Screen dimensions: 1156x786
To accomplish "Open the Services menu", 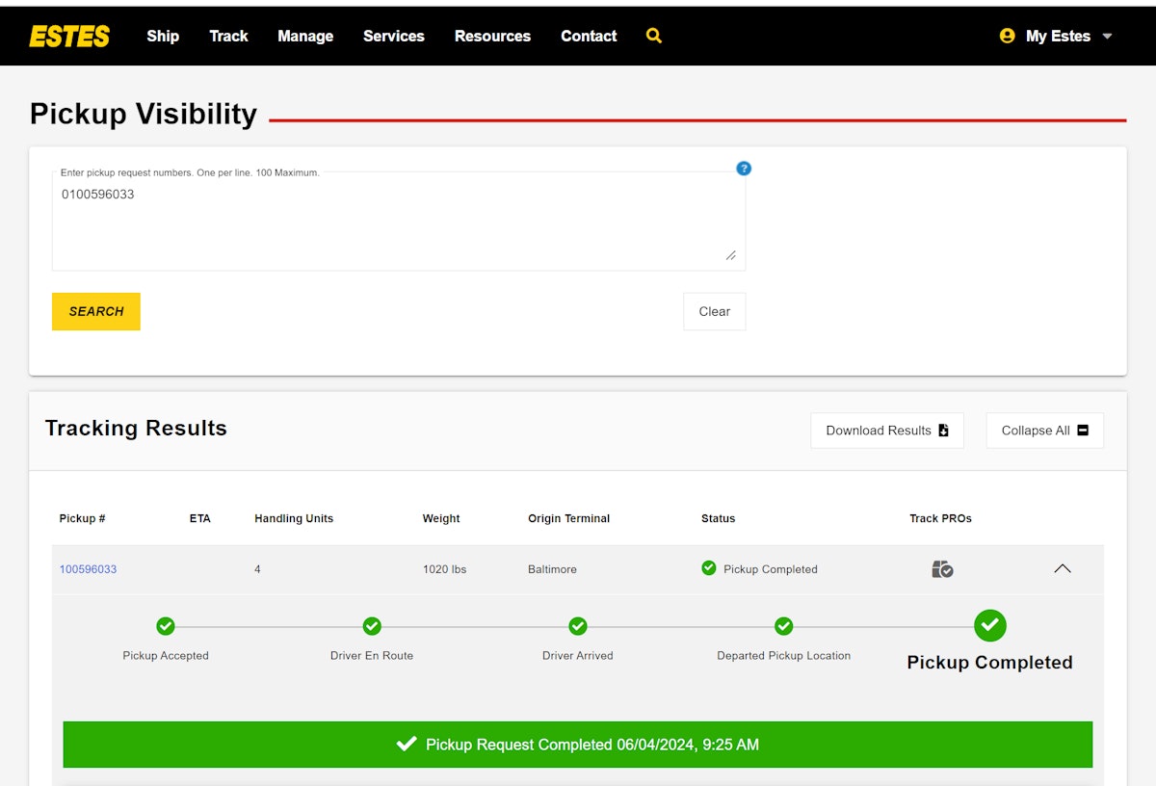I will click(x=393, y=36).
